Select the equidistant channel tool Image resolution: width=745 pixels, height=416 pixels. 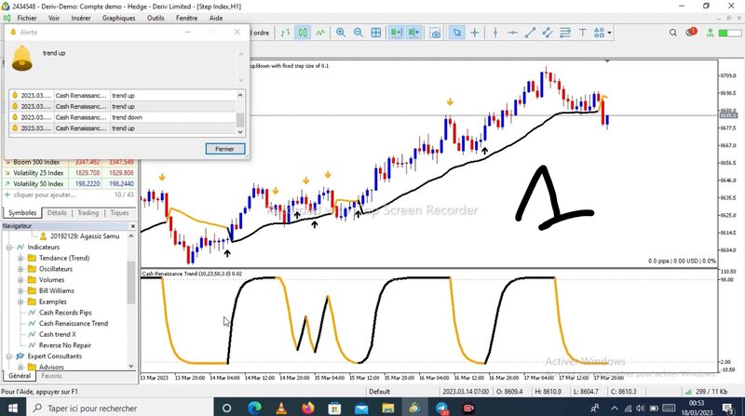[548, 33]
